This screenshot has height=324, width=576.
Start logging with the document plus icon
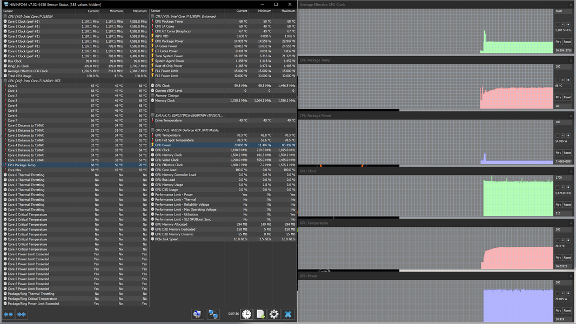[260, 314]
